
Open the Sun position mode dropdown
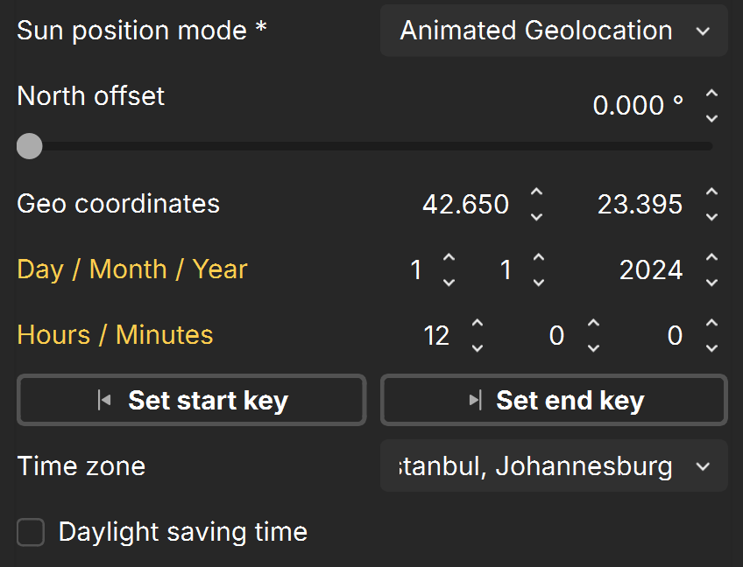tap(554, 31)
